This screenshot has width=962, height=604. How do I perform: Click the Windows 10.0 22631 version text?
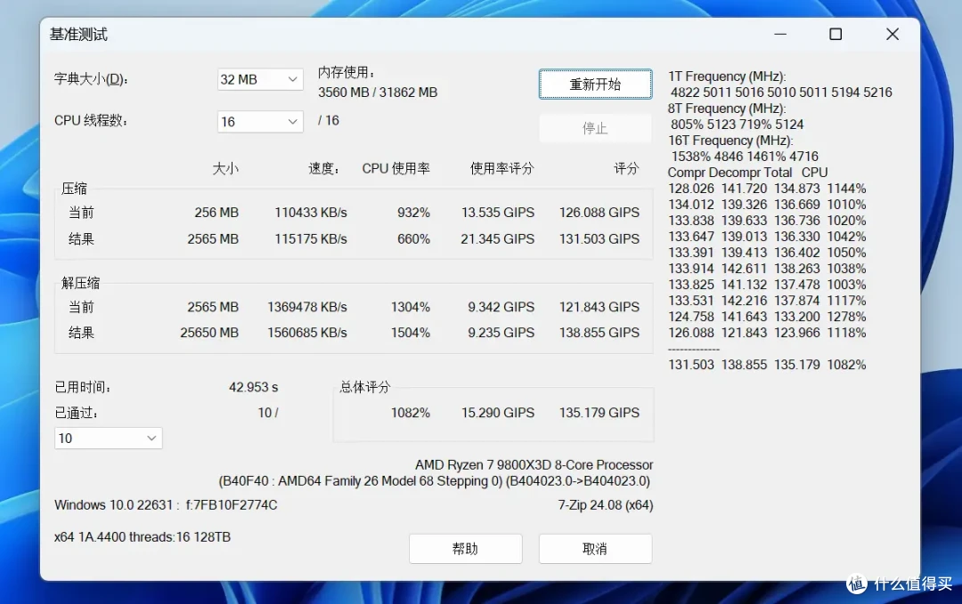(x=166, y=505)
